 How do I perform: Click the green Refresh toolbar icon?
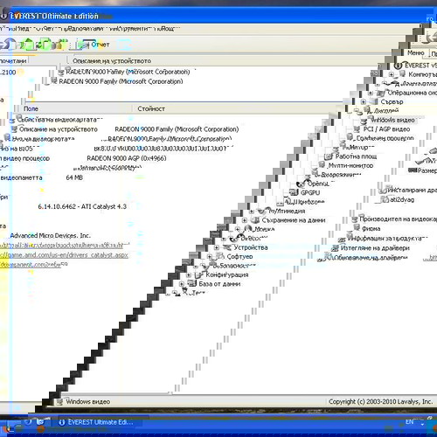click(x=45, y=44)
